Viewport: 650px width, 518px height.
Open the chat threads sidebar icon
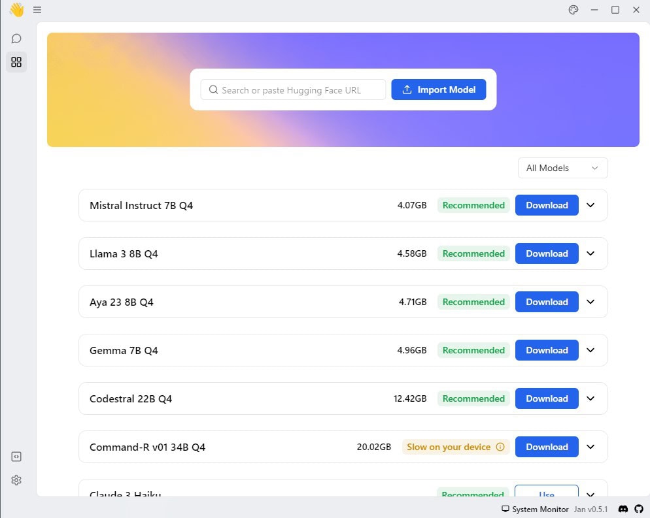[x=16, y=39]
